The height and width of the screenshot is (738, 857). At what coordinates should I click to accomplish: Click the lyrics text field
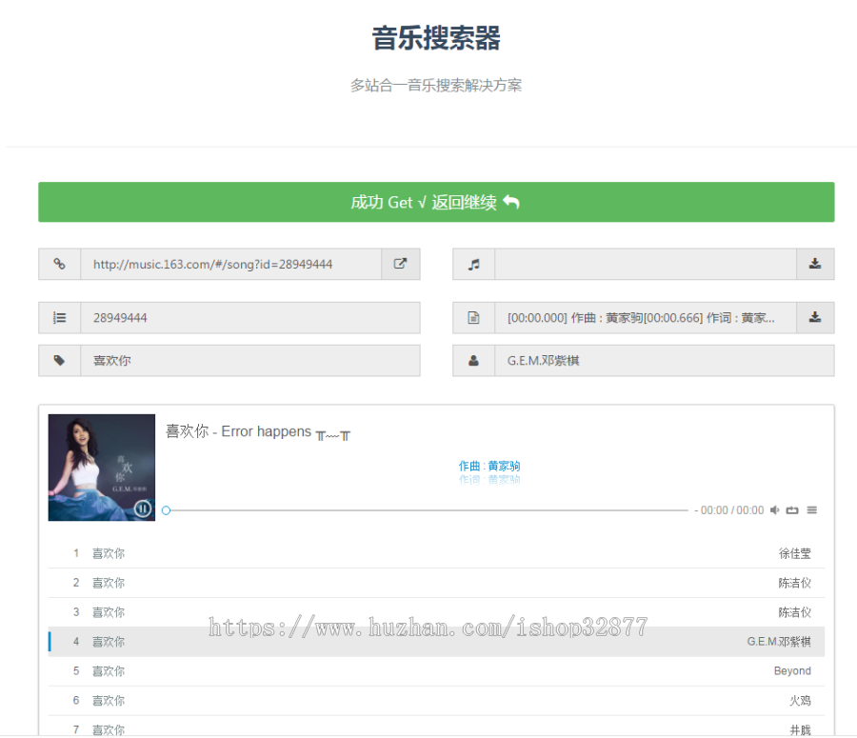[x=646, y=318]
